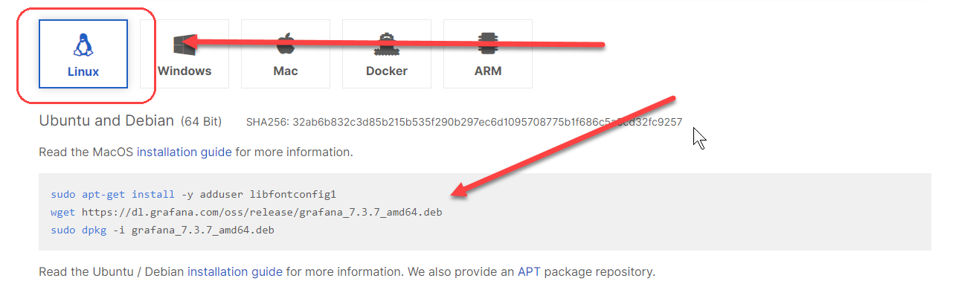Click the (64 Bit) label
Screen dimensions: 976x284
point(201,121)
